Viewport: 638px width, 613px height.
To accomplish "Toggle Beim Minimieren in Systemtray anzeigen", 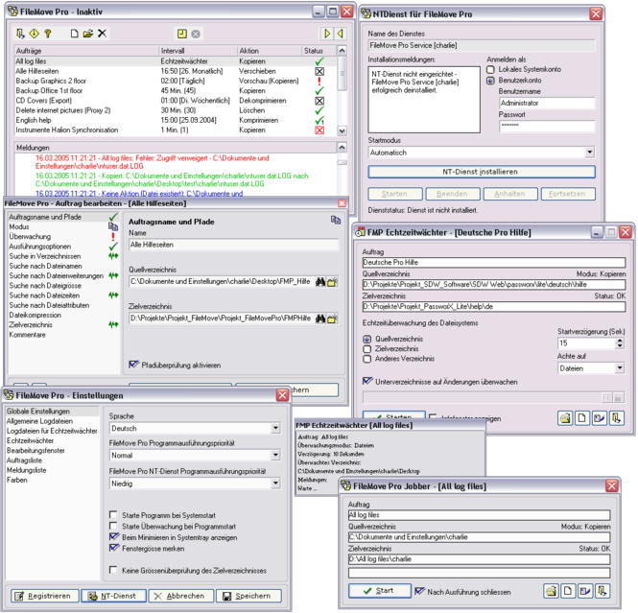I will (x=114, y=537).
